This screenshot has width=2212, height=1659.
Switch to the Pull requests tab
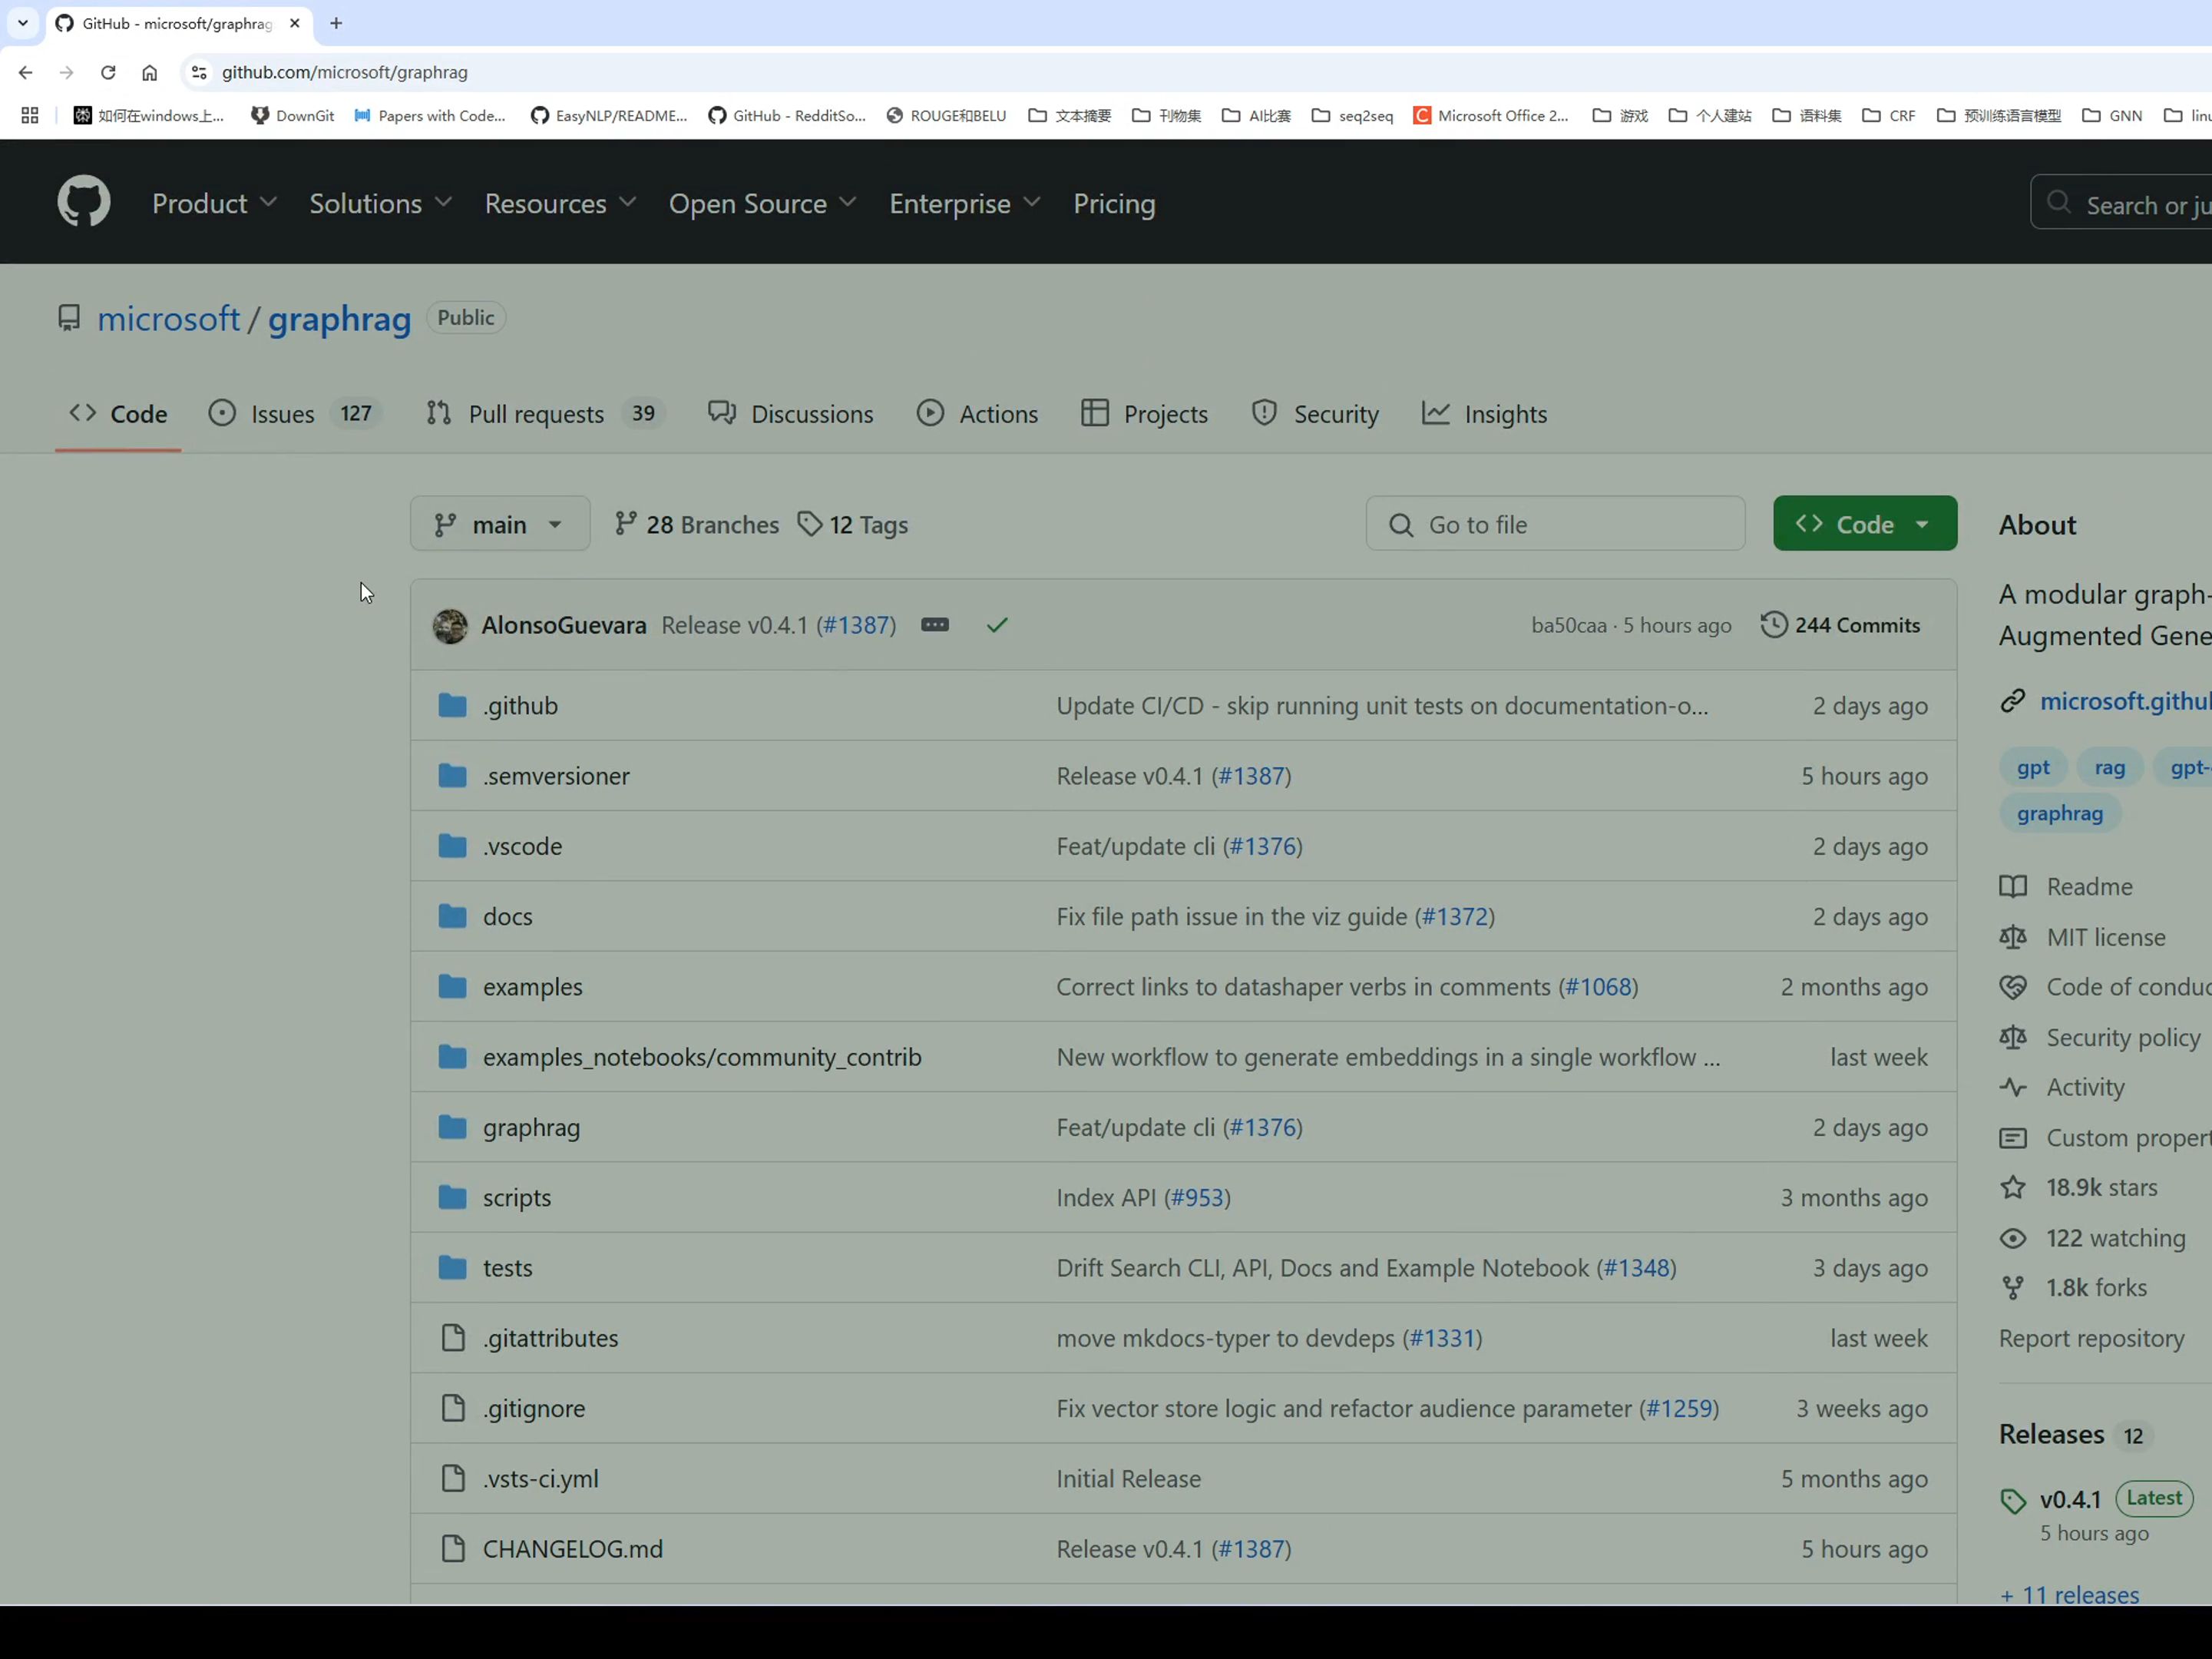(x=545, y=414)
